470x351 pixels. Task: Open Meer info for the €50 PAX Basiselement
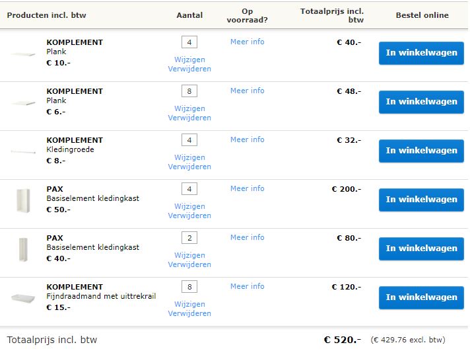247,188
